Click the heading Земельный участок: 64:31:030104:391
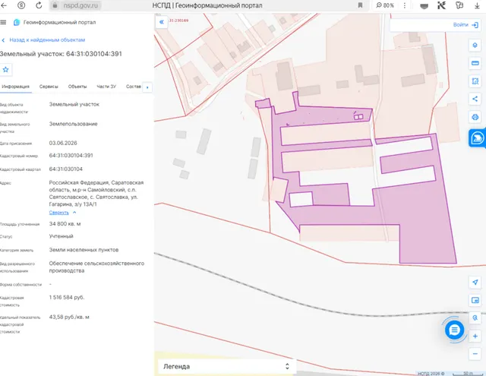486x376 pixels. point(61,54)
